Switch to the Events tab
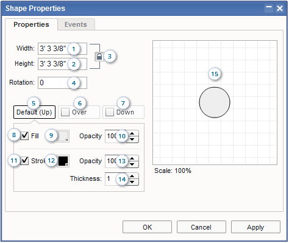Screen dimensions: 289x243 click(x=76, y=24)
